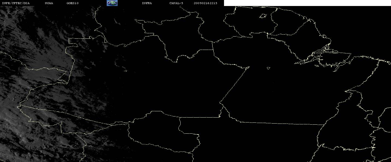
Task: Click the INFRA label in the header
Action: [147, 3]
